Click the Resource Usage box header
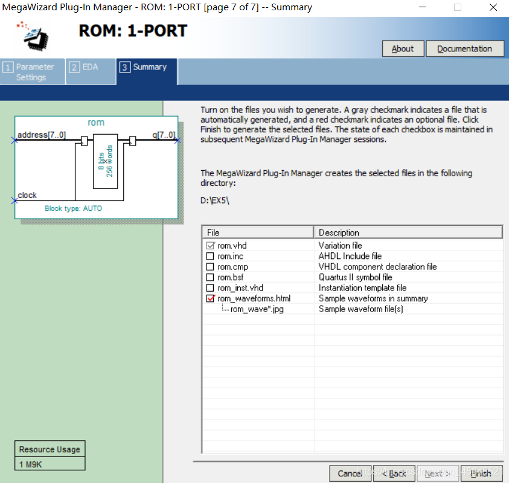The width and height of the screenshot is (509, 483). 50,449
